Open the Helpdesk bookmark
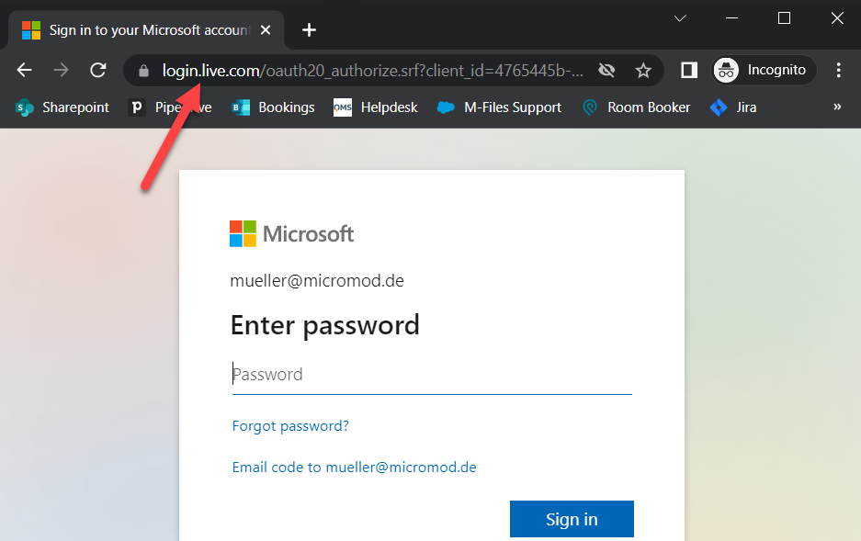The height and width of the screenshot is (541, 861). 376,107
